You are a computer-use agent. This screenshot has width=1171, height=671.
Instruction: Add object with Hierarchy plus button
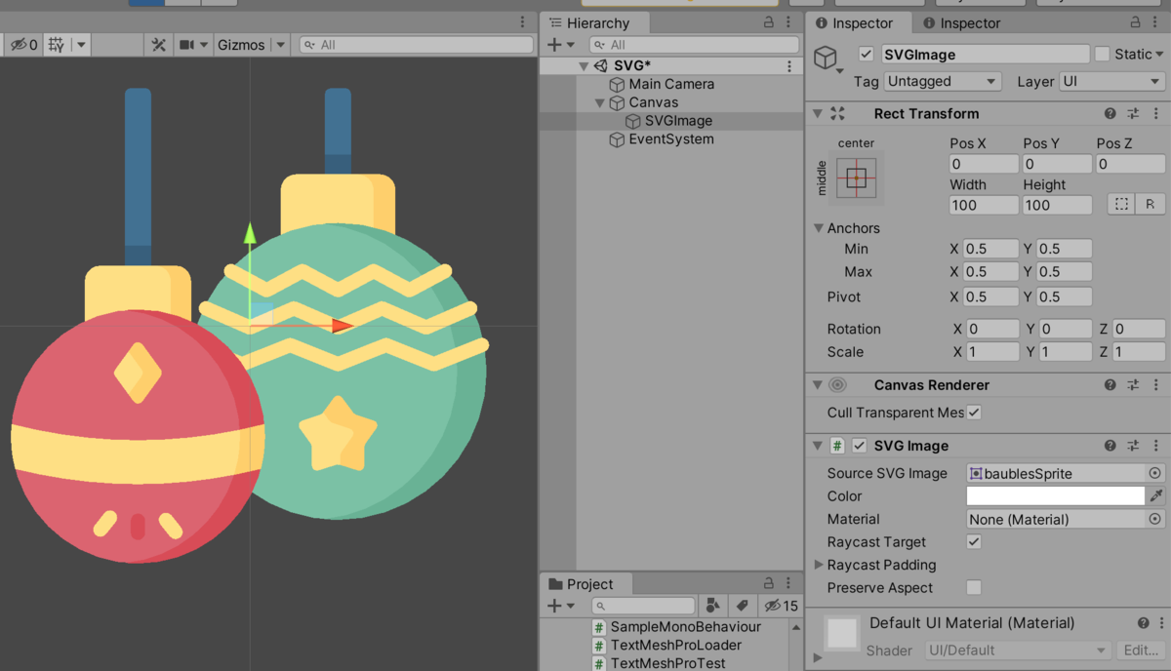pyautogui.click(x=561, y=45)
